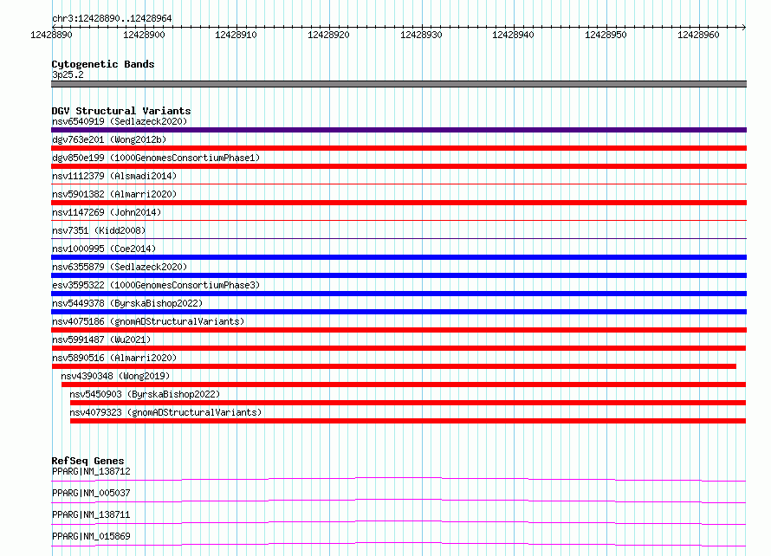The height and width of the screenshot is (556, 771).
Task: Open the DGV Structural Variants track title
Action: point(121,111)
